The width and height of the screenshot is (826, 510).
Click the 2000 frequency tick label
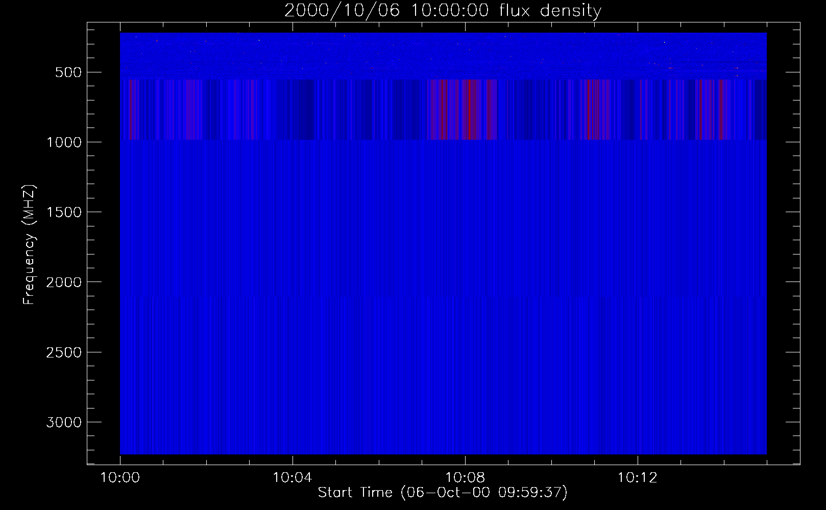64,282
